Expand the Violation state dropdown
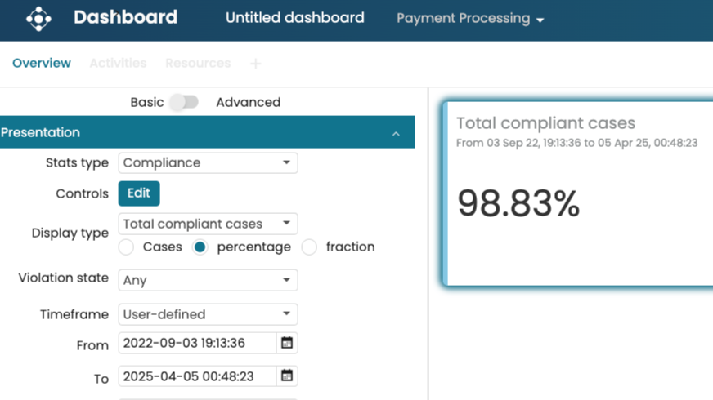 click(x=208, y=280)
